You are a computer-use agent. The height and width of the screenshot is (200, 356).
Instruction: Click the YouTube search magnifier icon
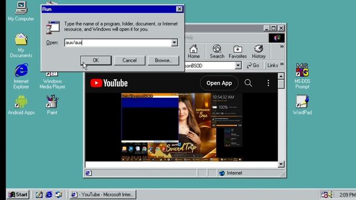point(248,83)
